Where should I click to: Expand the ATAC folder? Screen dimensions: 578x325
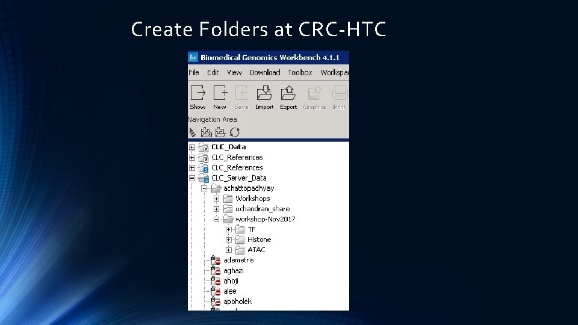[229, 250]
